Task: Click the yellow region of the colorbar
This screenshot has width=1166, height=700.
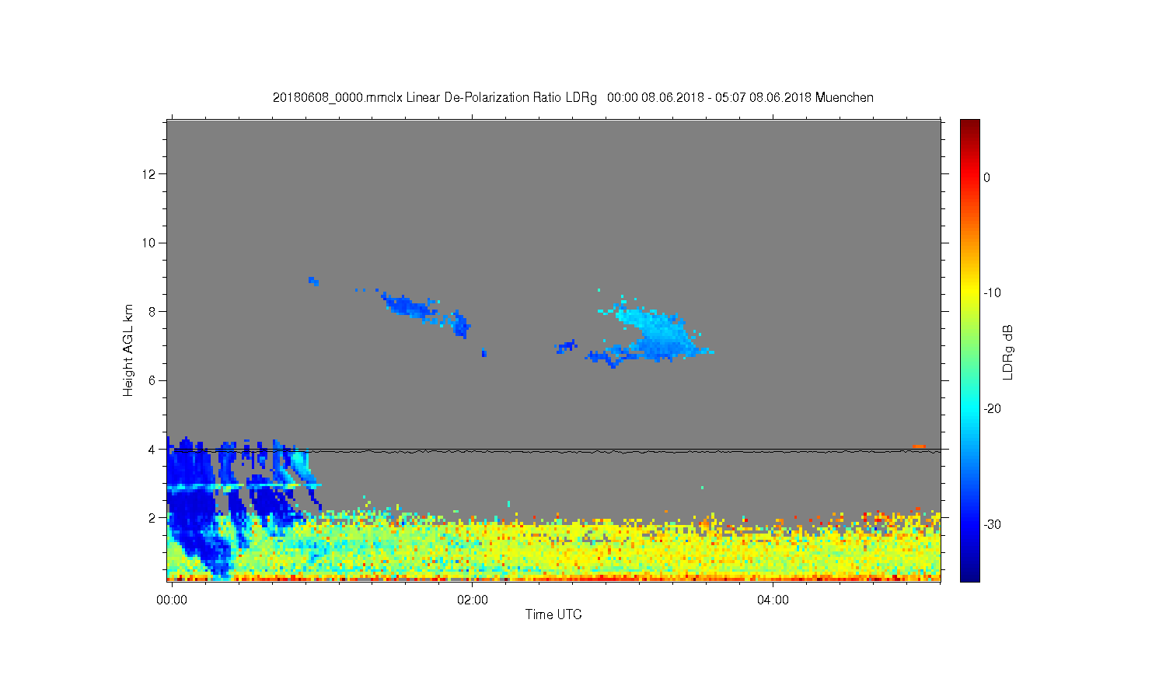Action: [969, 293]
